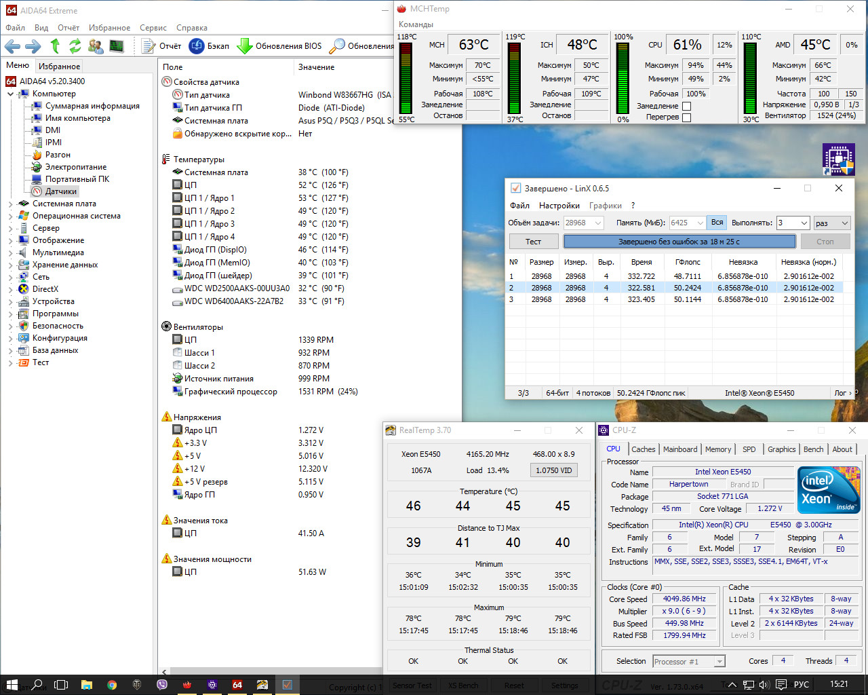Toggle the Замедление checkbox under CPU in MCHTemp

[x=686, y=106]
